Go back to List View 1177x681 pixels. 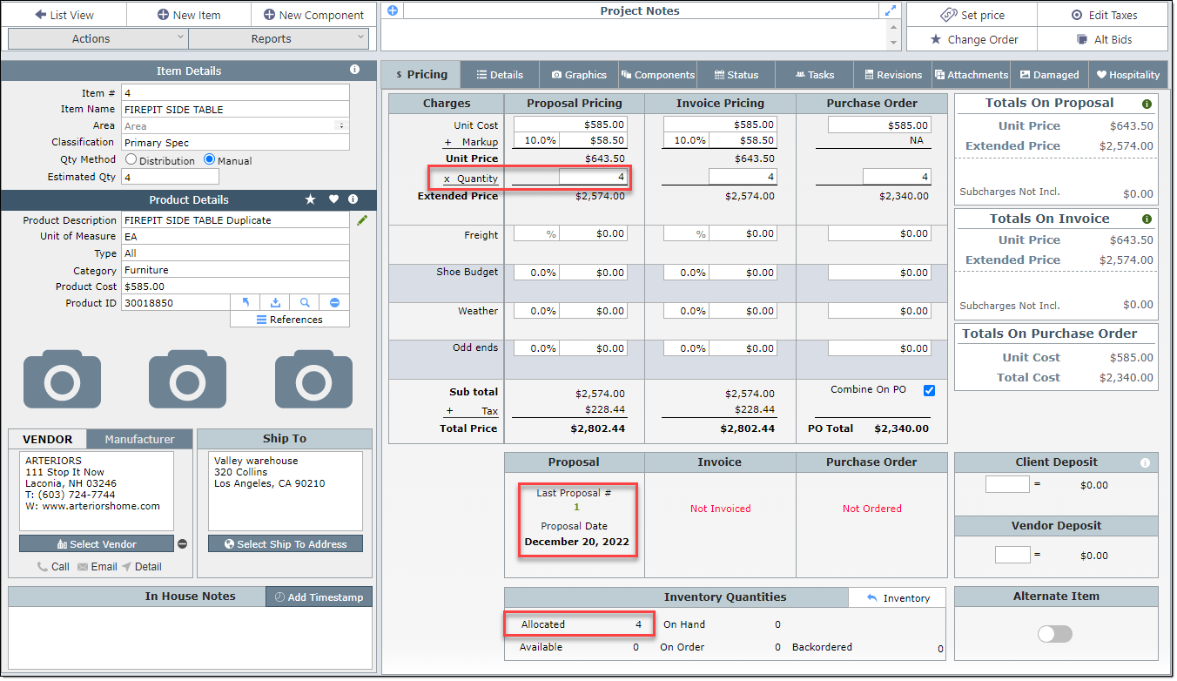(x=64, y=15)
